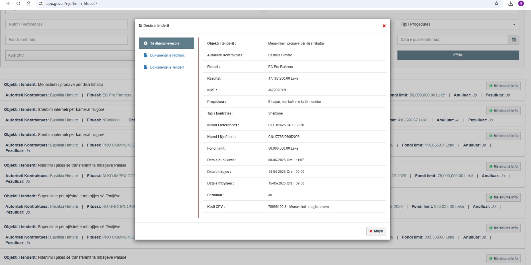
Task: Click the Mbyll button
Action: [x=376, y=231]
